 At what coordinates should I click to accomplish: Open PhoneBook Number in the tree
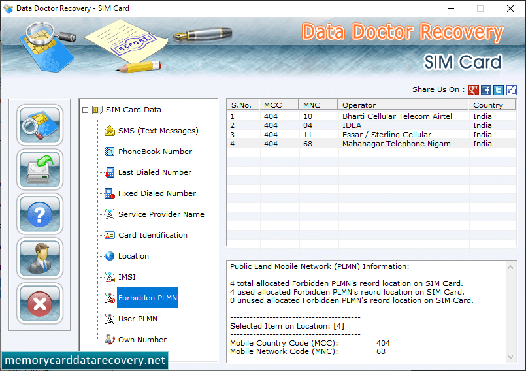pyautogui.click(x=155, y=152)
